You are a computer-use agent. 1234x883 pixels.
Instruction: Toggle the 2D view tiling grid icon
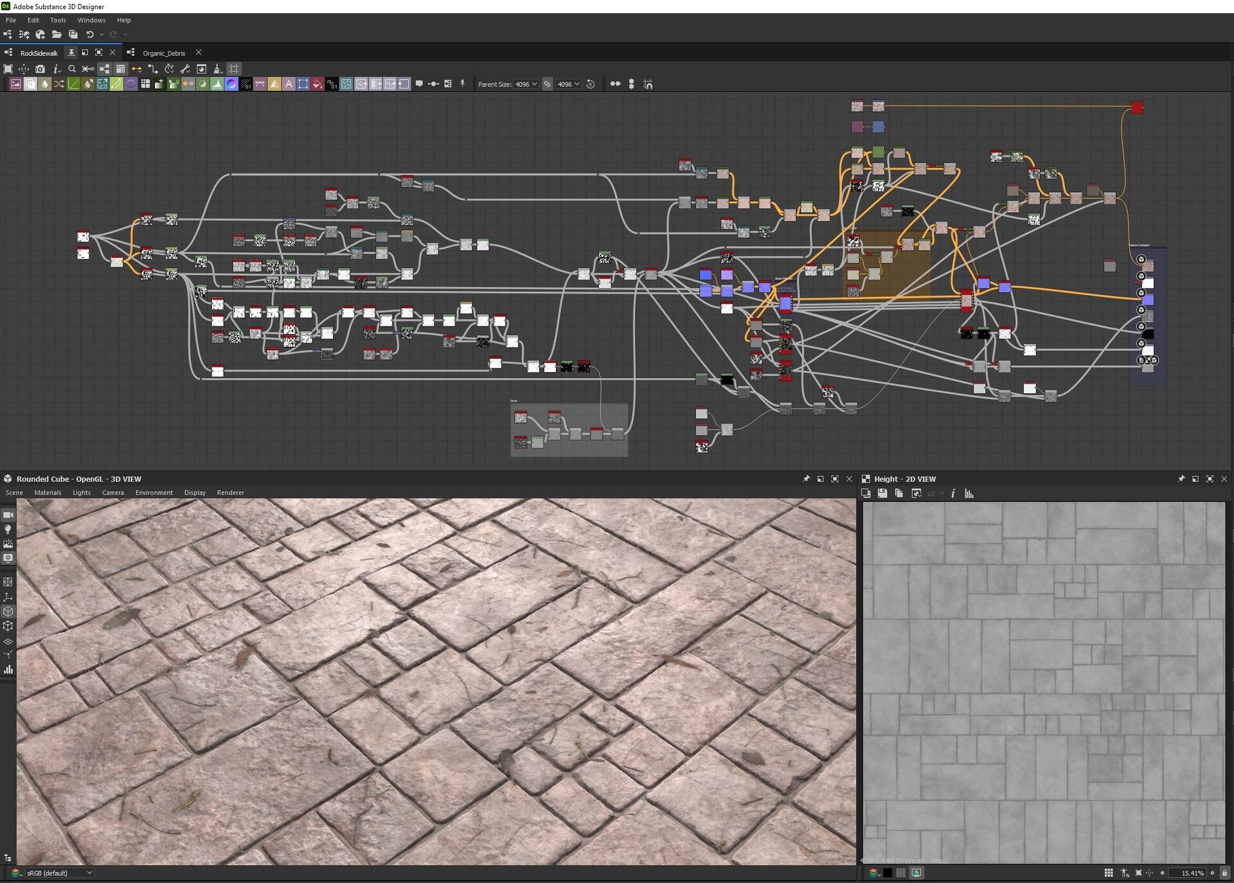click(1109, 873)
